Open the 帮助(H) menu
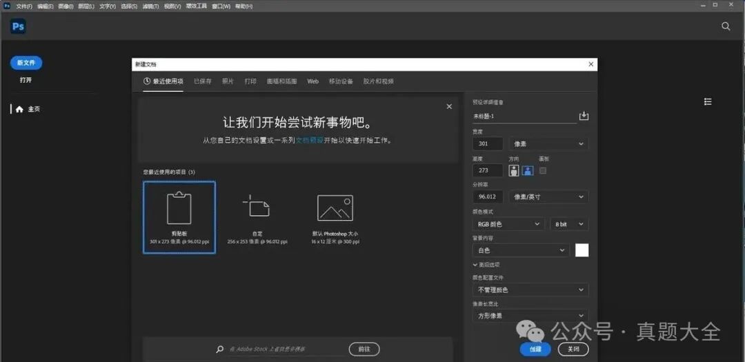 pyautogui.click(x=244, y=7)
